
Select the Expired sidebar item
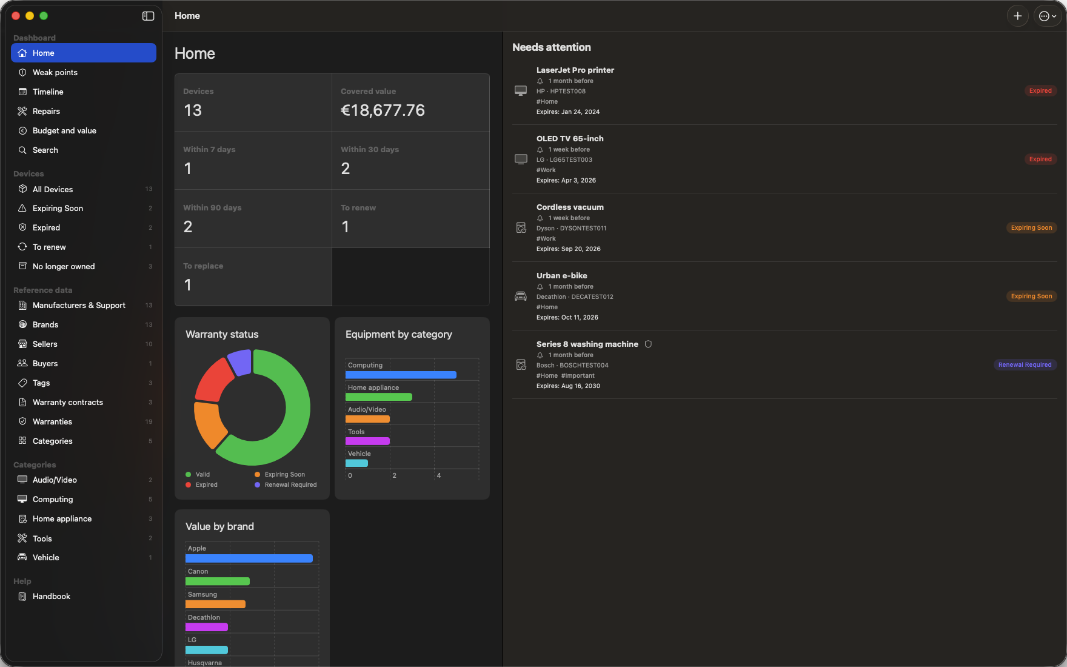(84, 227)
